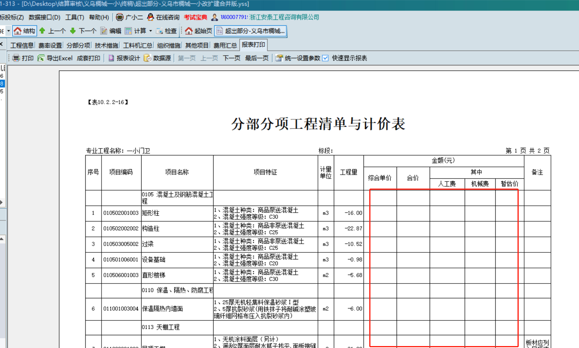The width and height of the screenshot is (579, 348).
Task: Open the 费率设置 tab
Action: point(50,45)
